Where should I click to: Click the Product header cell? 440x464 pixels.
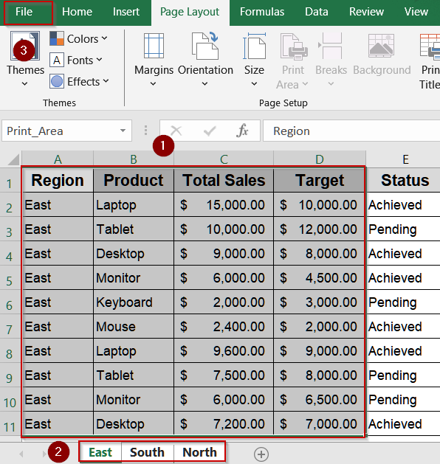tap(134, 181)
